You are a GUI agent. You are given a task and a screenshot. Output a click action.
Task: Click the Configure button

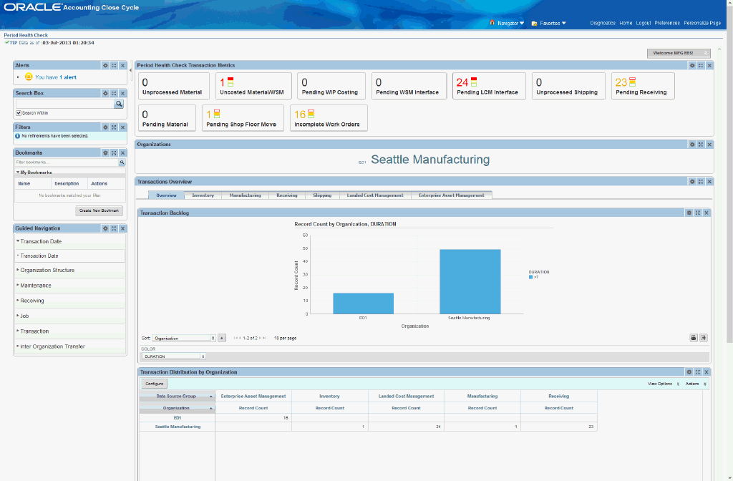click(155, 384)
